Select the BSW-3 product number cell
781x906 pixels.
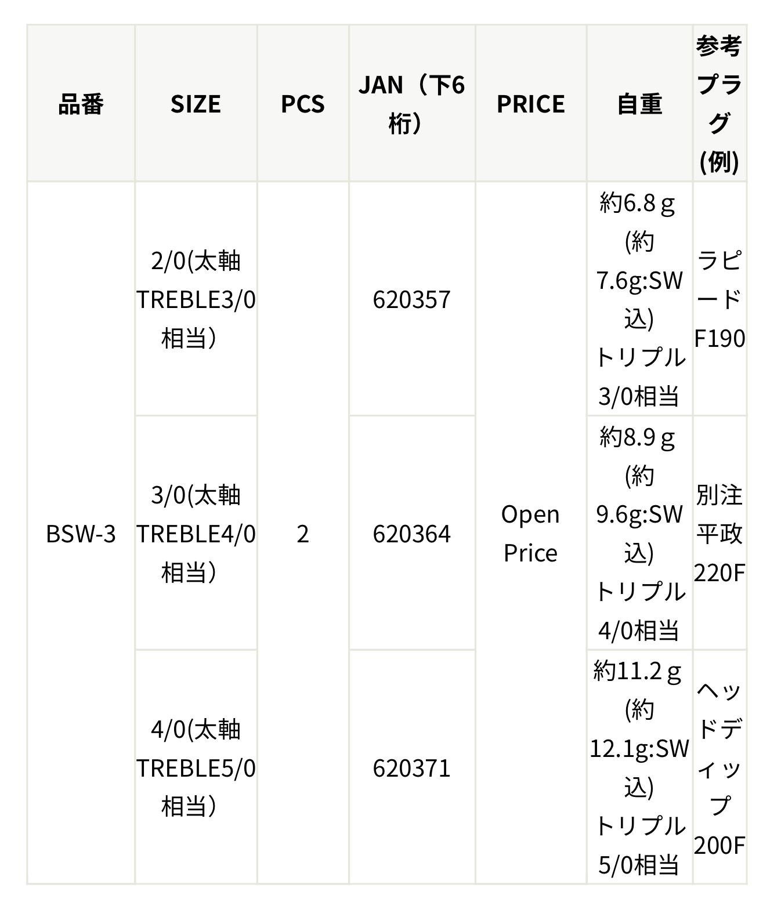pos(81,534)
